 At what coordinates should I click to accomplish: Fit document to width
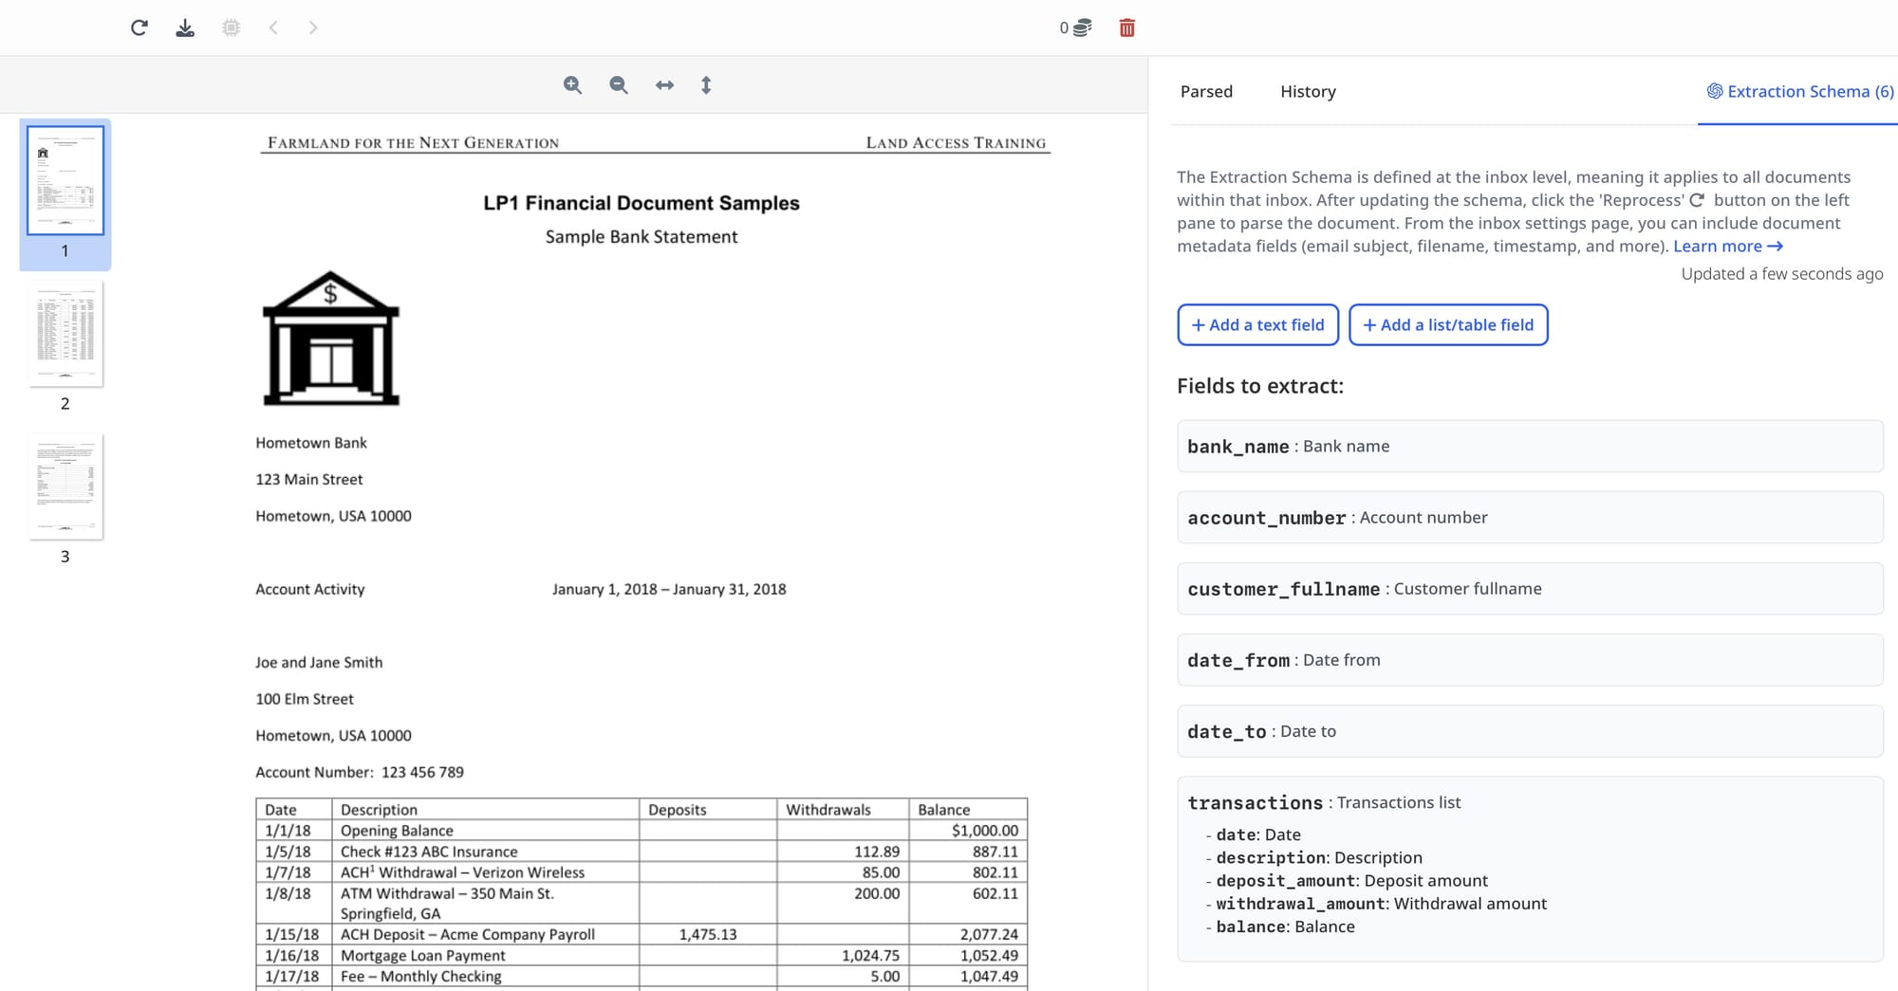coord(664,85)
